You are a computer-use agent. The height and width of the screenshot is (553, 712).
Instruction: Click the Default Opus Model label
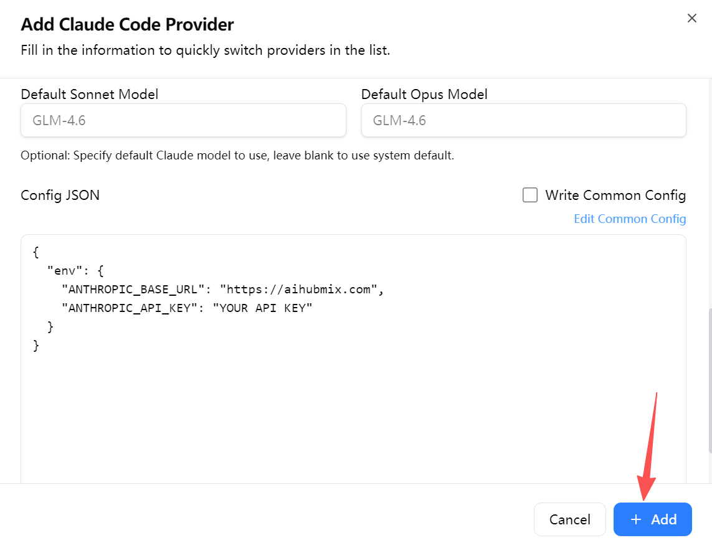click(424, 95)
